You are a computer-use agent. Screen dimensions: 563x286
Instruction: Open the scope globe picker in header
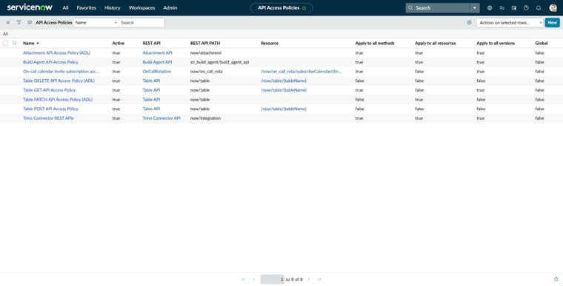coord(490,8)
